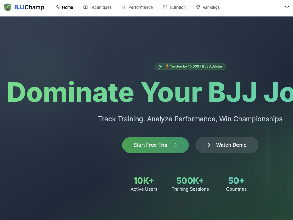This screenshot has width=293, height=220.
Task: Open the Performance section
Action: 137,7
